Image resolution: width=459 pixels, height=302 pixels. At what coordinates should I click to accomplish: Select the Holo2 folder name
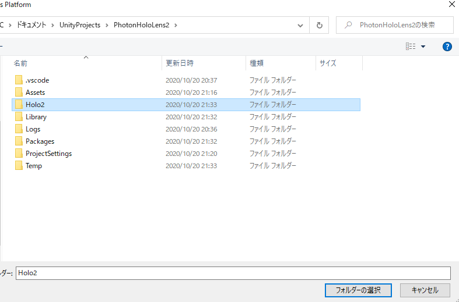35,105
